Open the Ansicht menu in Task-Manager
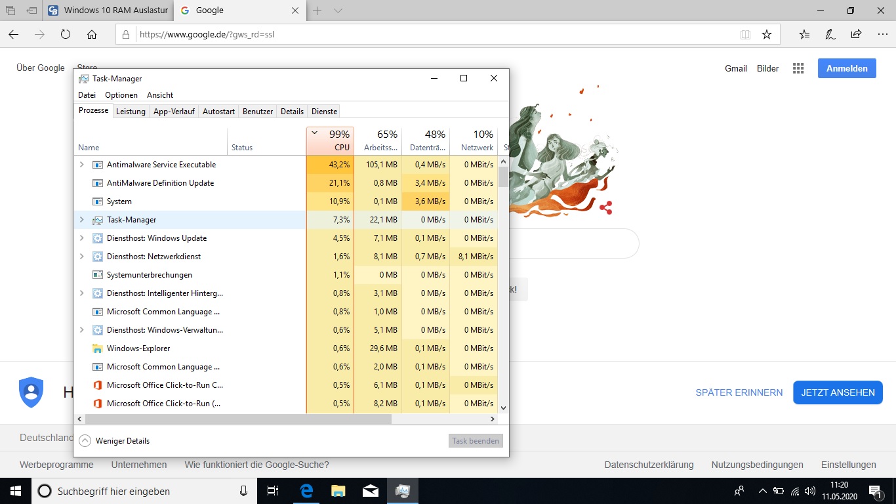Screen dimensions: 896x504 (x=160, y=95)
